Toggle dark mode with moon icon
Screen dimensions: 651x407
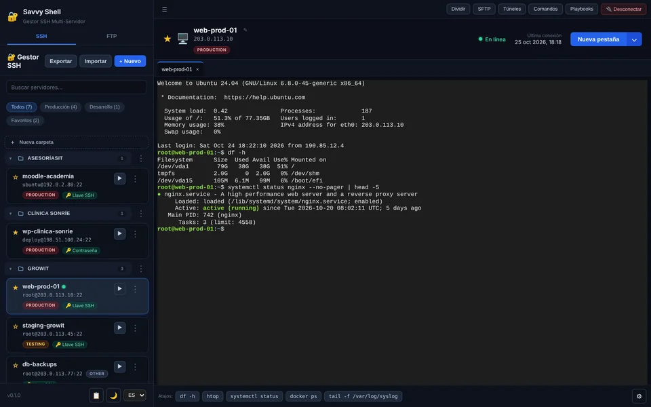pos(113,395)
